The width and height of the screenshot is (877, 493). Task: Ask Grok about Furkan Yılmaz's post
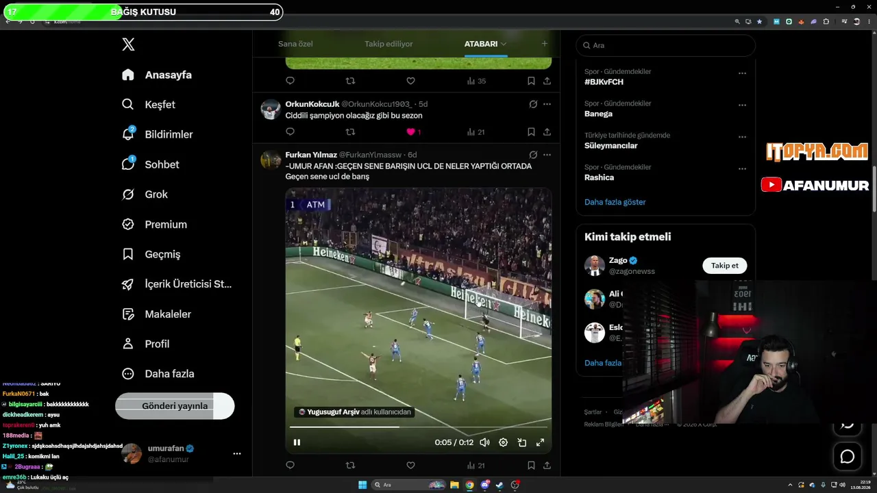533,155
